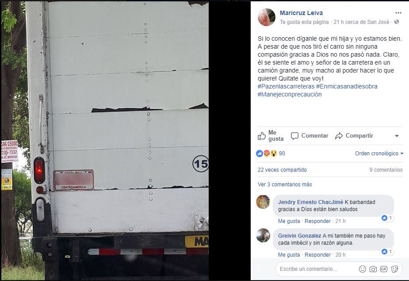
Task: Click the Escribe un comentario field
Action: tap(316, 269)
